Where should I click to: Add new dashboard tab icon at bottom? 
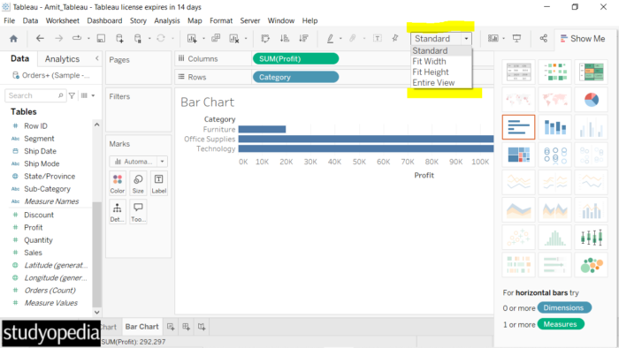[x=186, y=327]
